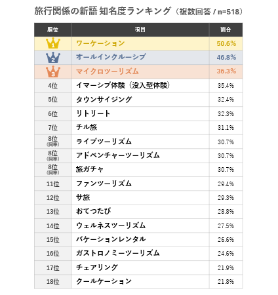Click the 割合 column header
The image size is (278, 295).
(x=226, y=29)
